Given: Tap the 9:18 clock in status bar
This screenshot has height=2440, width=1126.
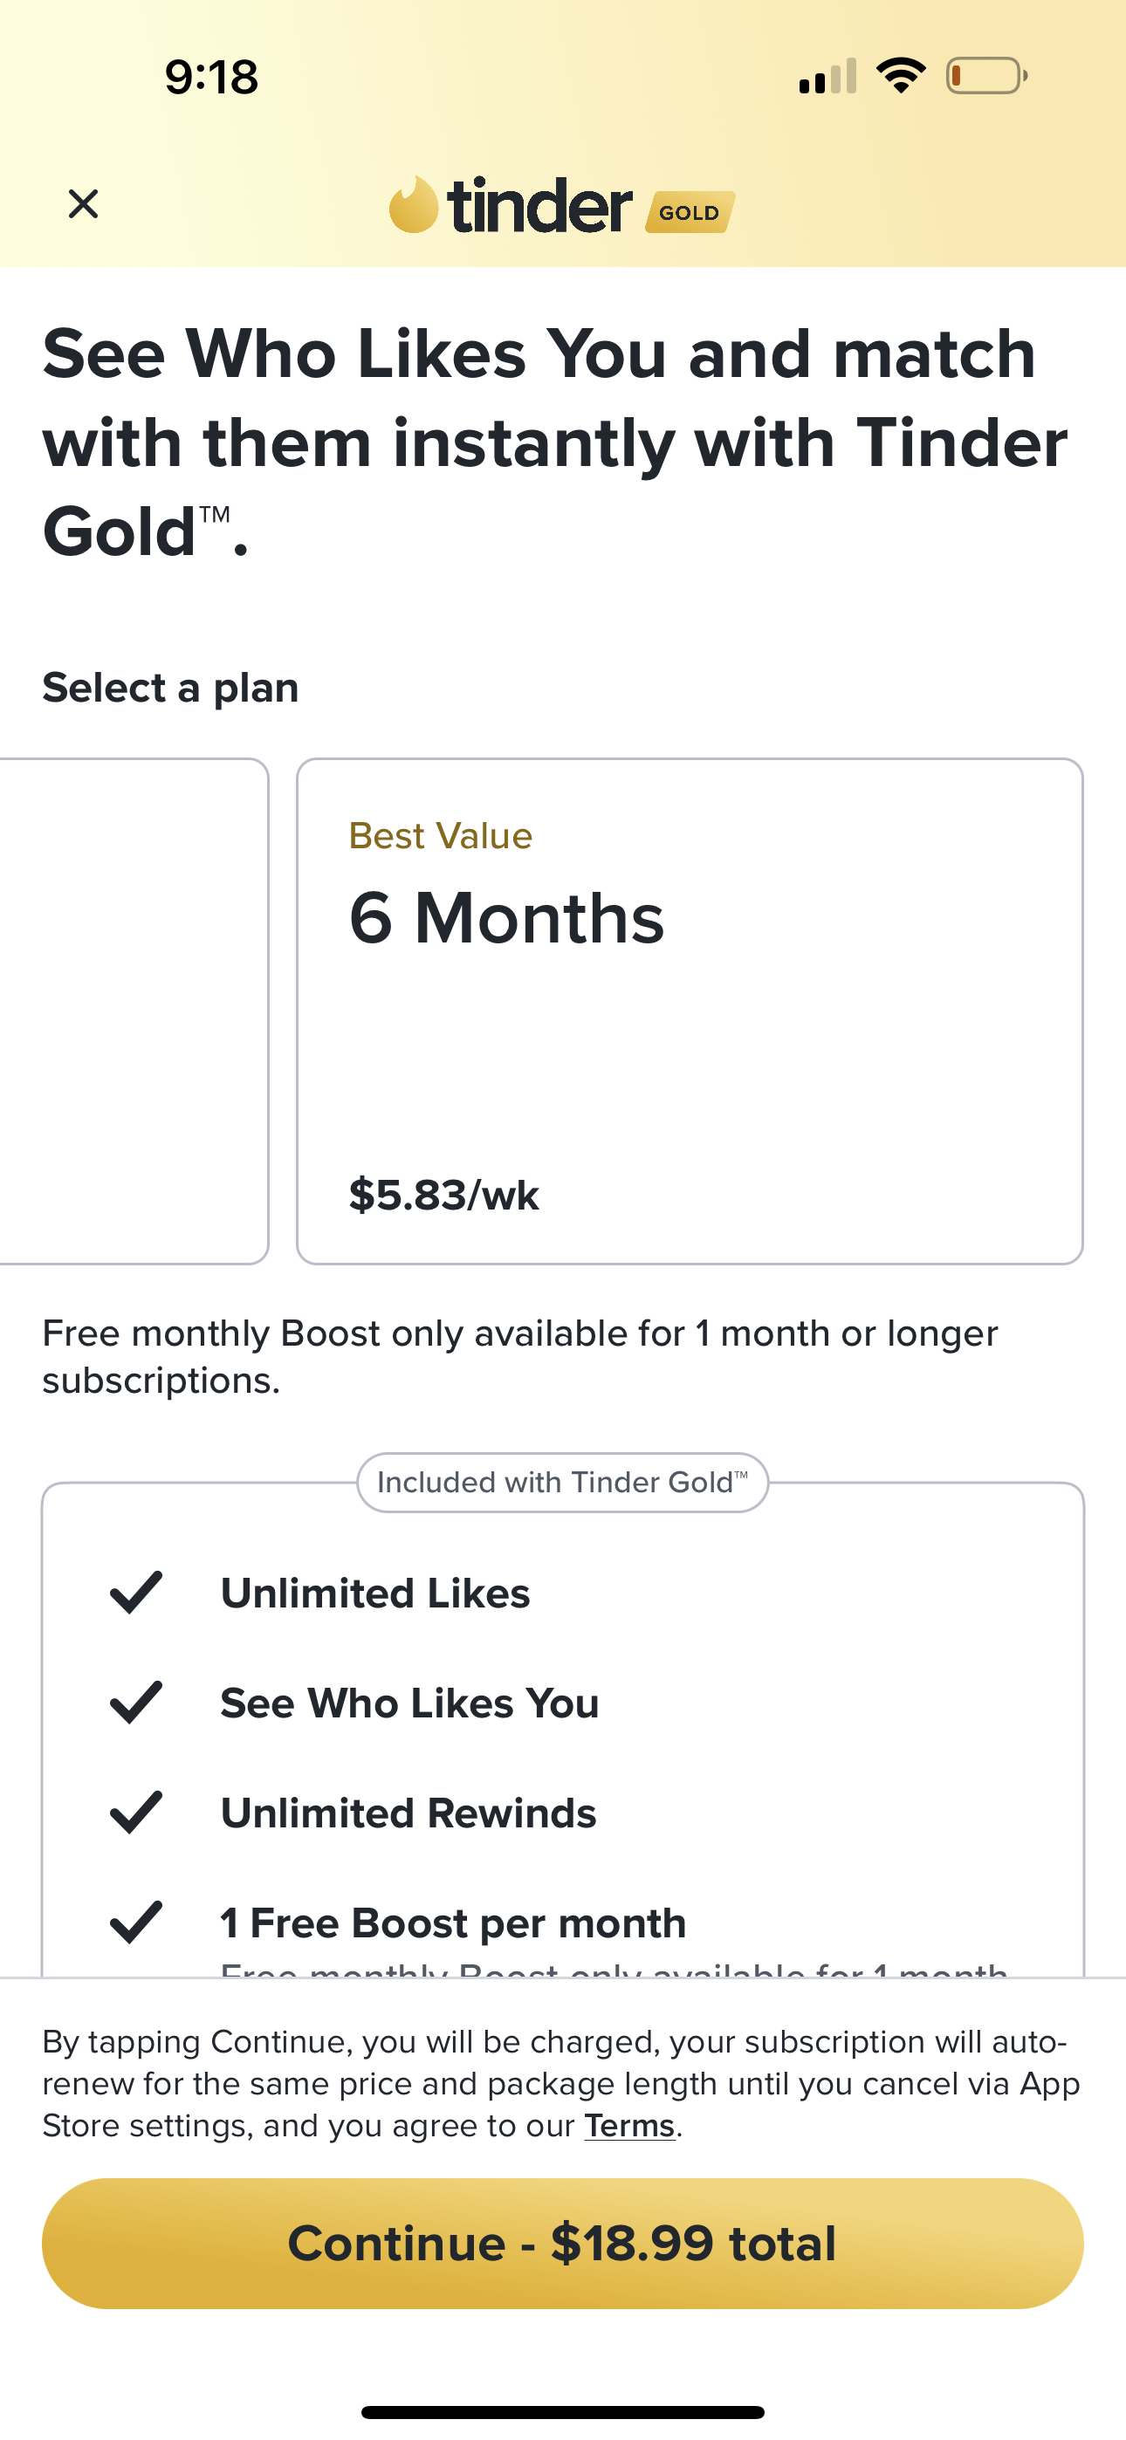Looking at the screenshot, I should [x=210, y=77].
